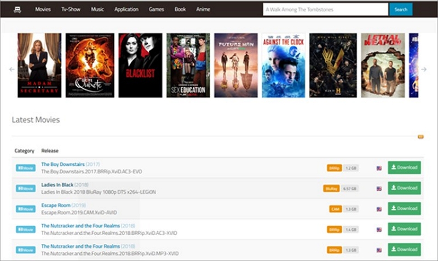
Task: Download Ladies In Black
Action: (x=404, y=188)
